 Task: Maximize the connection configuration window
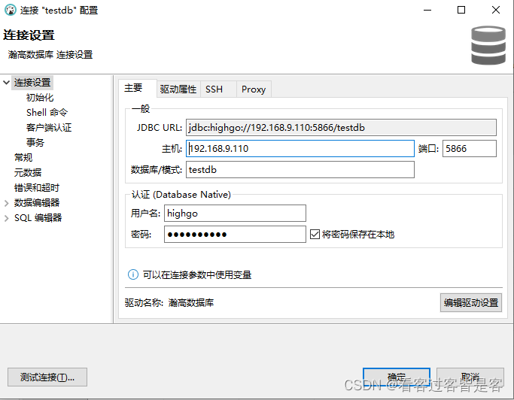tap(461, 11)
